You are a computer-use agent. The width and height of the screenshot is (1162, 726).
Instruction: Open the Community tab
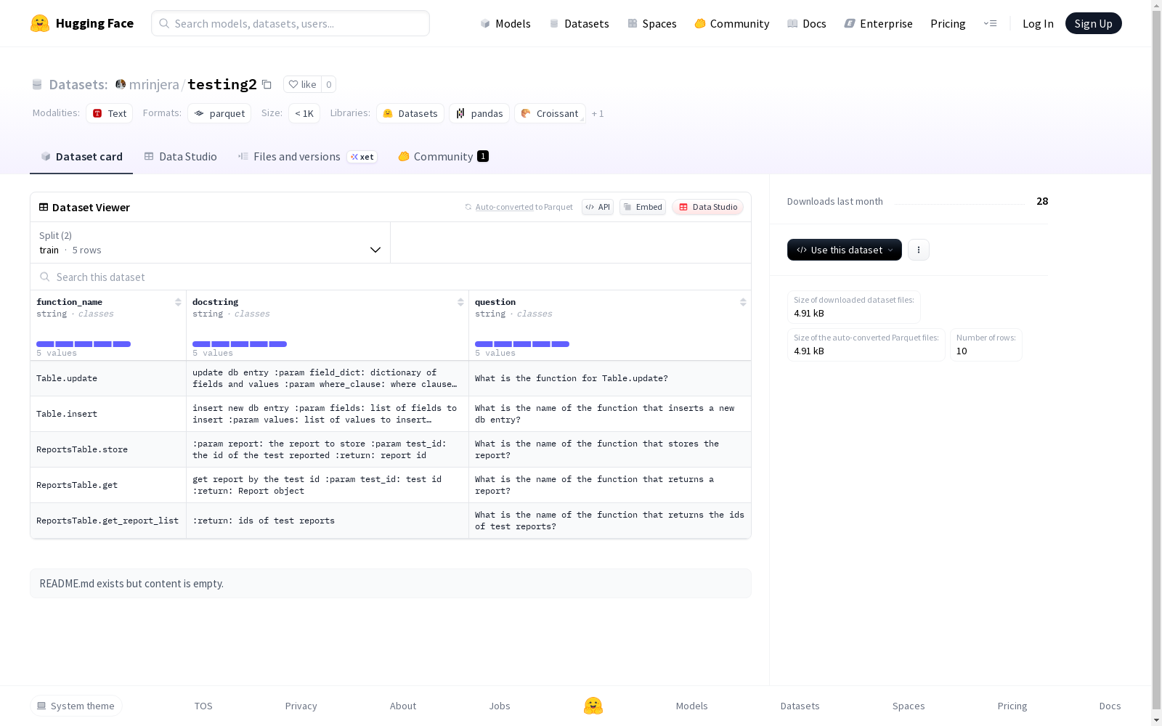(x=443, y=157)
